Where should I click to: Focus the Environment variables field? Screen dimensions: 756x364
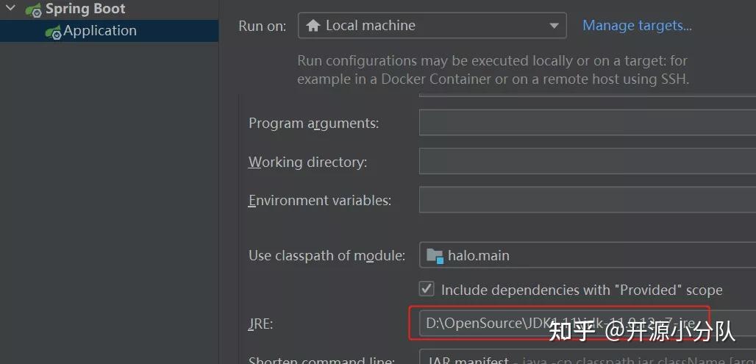[588, 199]
